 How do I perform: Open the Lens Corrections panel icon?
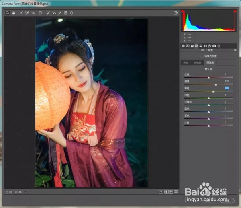tap(205, 46)
